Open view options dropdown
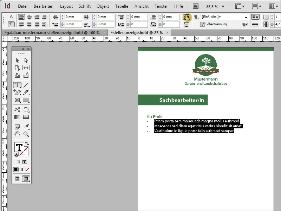Image resolution: width=281 pixels, height=211 pixels. (240, 6)
